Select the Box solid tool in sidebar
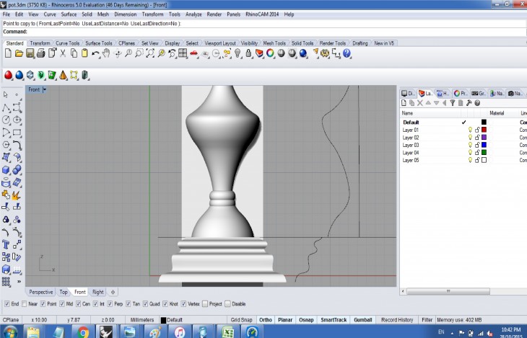Viewport: 527px width, 338px height. tap(6, 170)
